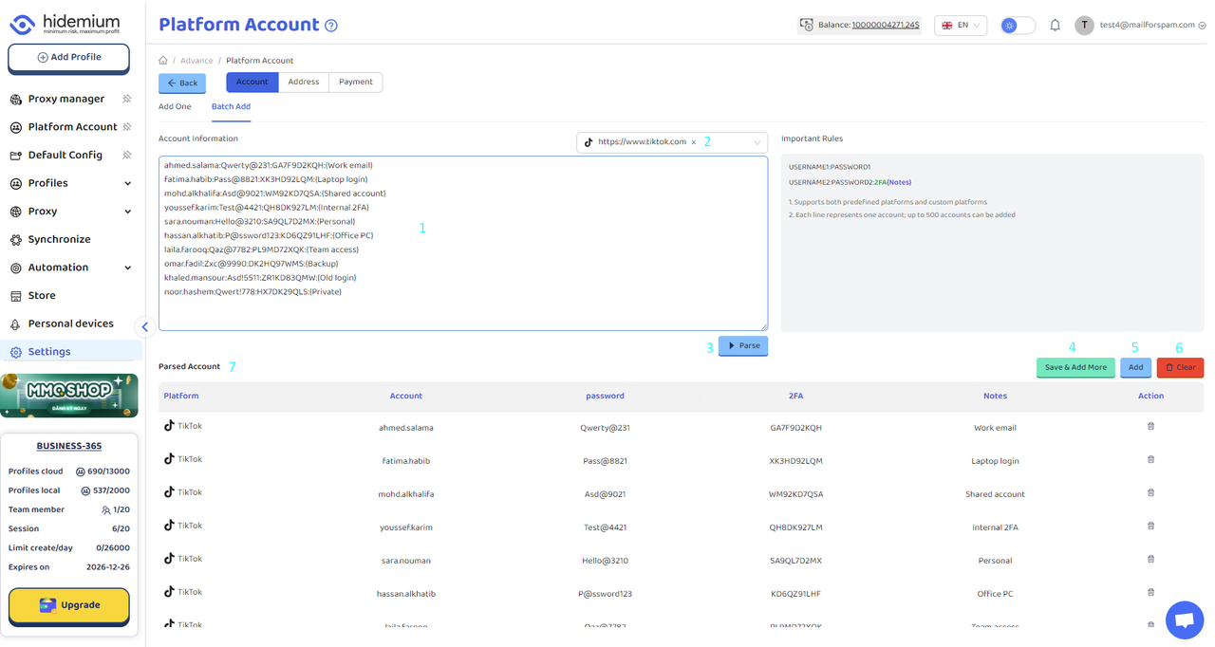Open the chat support bubble

[1184, 620]
